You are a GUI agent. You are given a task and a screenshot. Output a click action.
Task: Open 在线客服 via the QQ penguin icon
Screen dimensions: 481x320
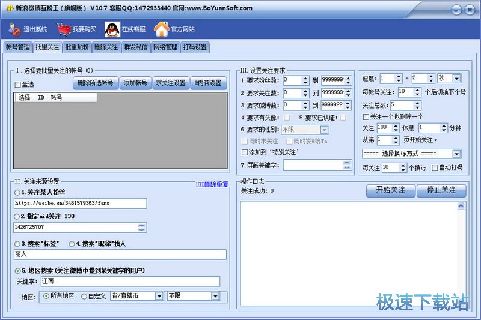click(x=112, y=29)
